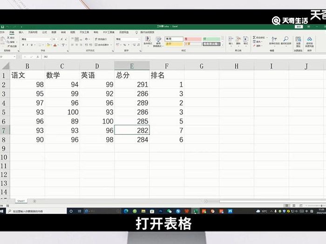Add a new sheet with plus button
Screen dimensions: 326x244
[x=34, y=201]
